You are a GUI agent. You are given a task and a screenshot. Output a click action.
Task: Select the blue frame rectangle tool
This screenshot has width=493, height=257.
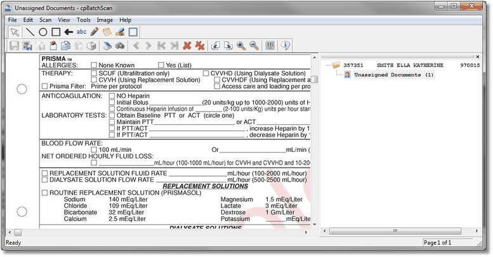[x=133, y=32]
